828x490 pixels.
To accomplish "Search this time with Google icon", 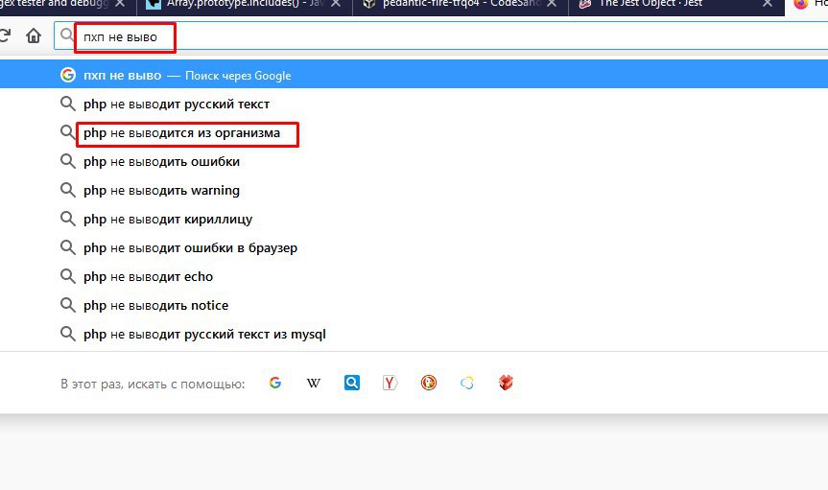I will (275, 383).
